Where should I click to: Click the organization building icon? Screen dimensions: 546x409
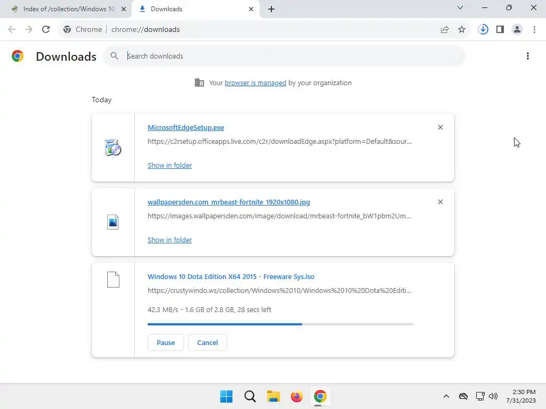pyautogui.click(x=199, y=83)
